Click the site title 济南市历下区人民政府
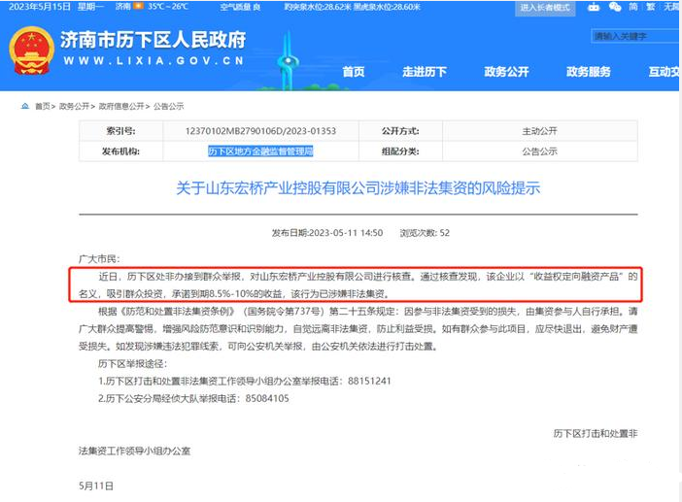 pos(153,40)
